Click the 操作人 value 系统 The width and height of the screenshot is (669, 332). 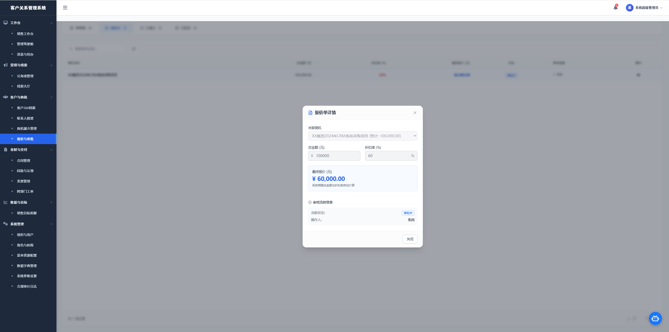point(411,220)
